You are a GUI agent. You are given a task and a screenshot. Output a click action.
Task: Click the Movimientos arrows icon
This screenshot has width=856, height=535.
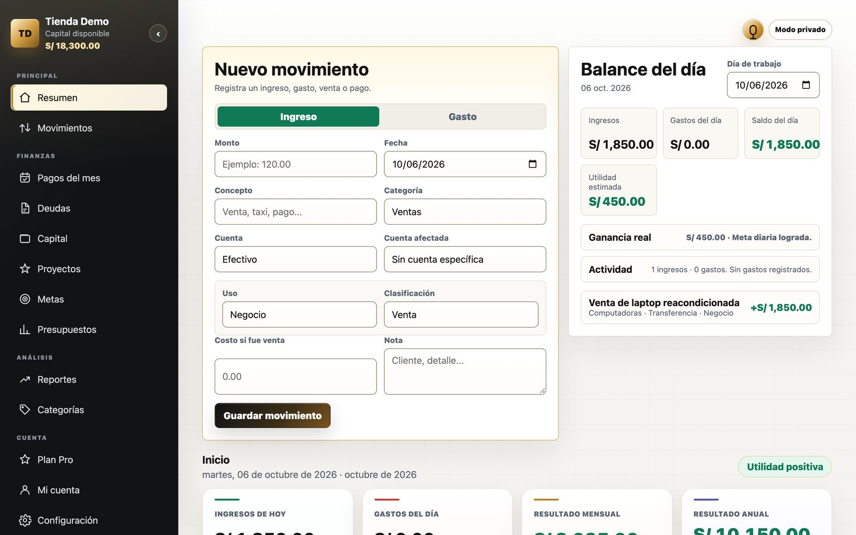[x=25, y=128]
